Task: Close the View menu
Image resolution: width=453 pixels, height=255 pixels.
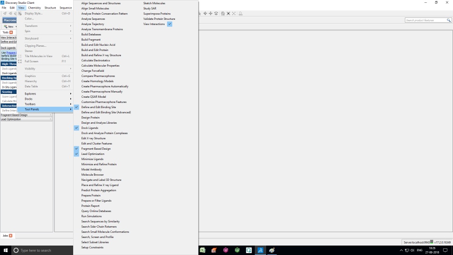Action: pos(21,8)
